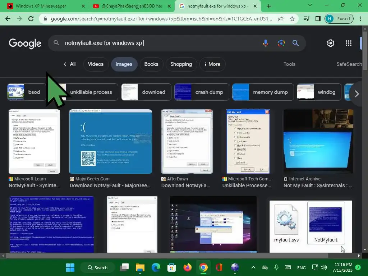
Task: Open the media control icon in Chrome toolbar
Action: click(x=306, y=19)
